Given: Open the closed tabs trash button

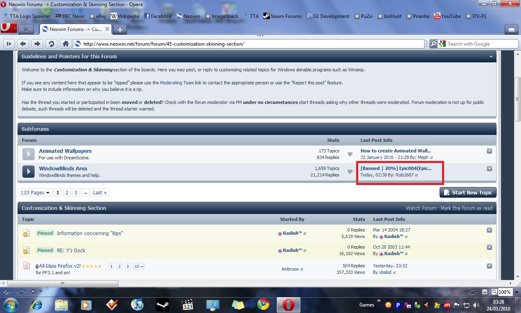Looking at the screenshot, I should point(511,29).
